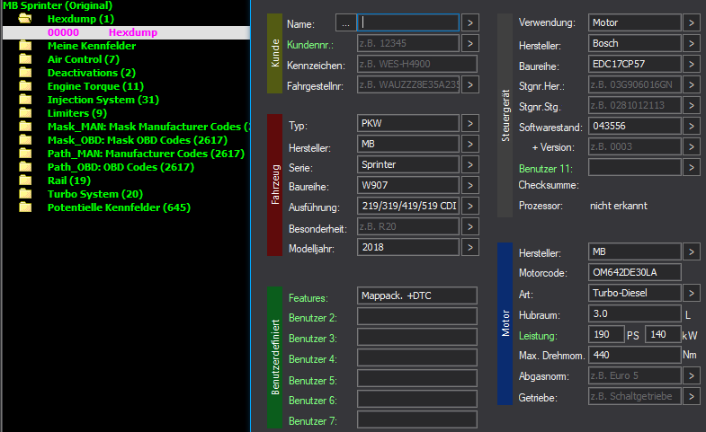Open the arrow beside Fahrzeug Hersteller MB
Image resolution: width=706 pixels, height=432 pixels.
(x=470, y=145)
